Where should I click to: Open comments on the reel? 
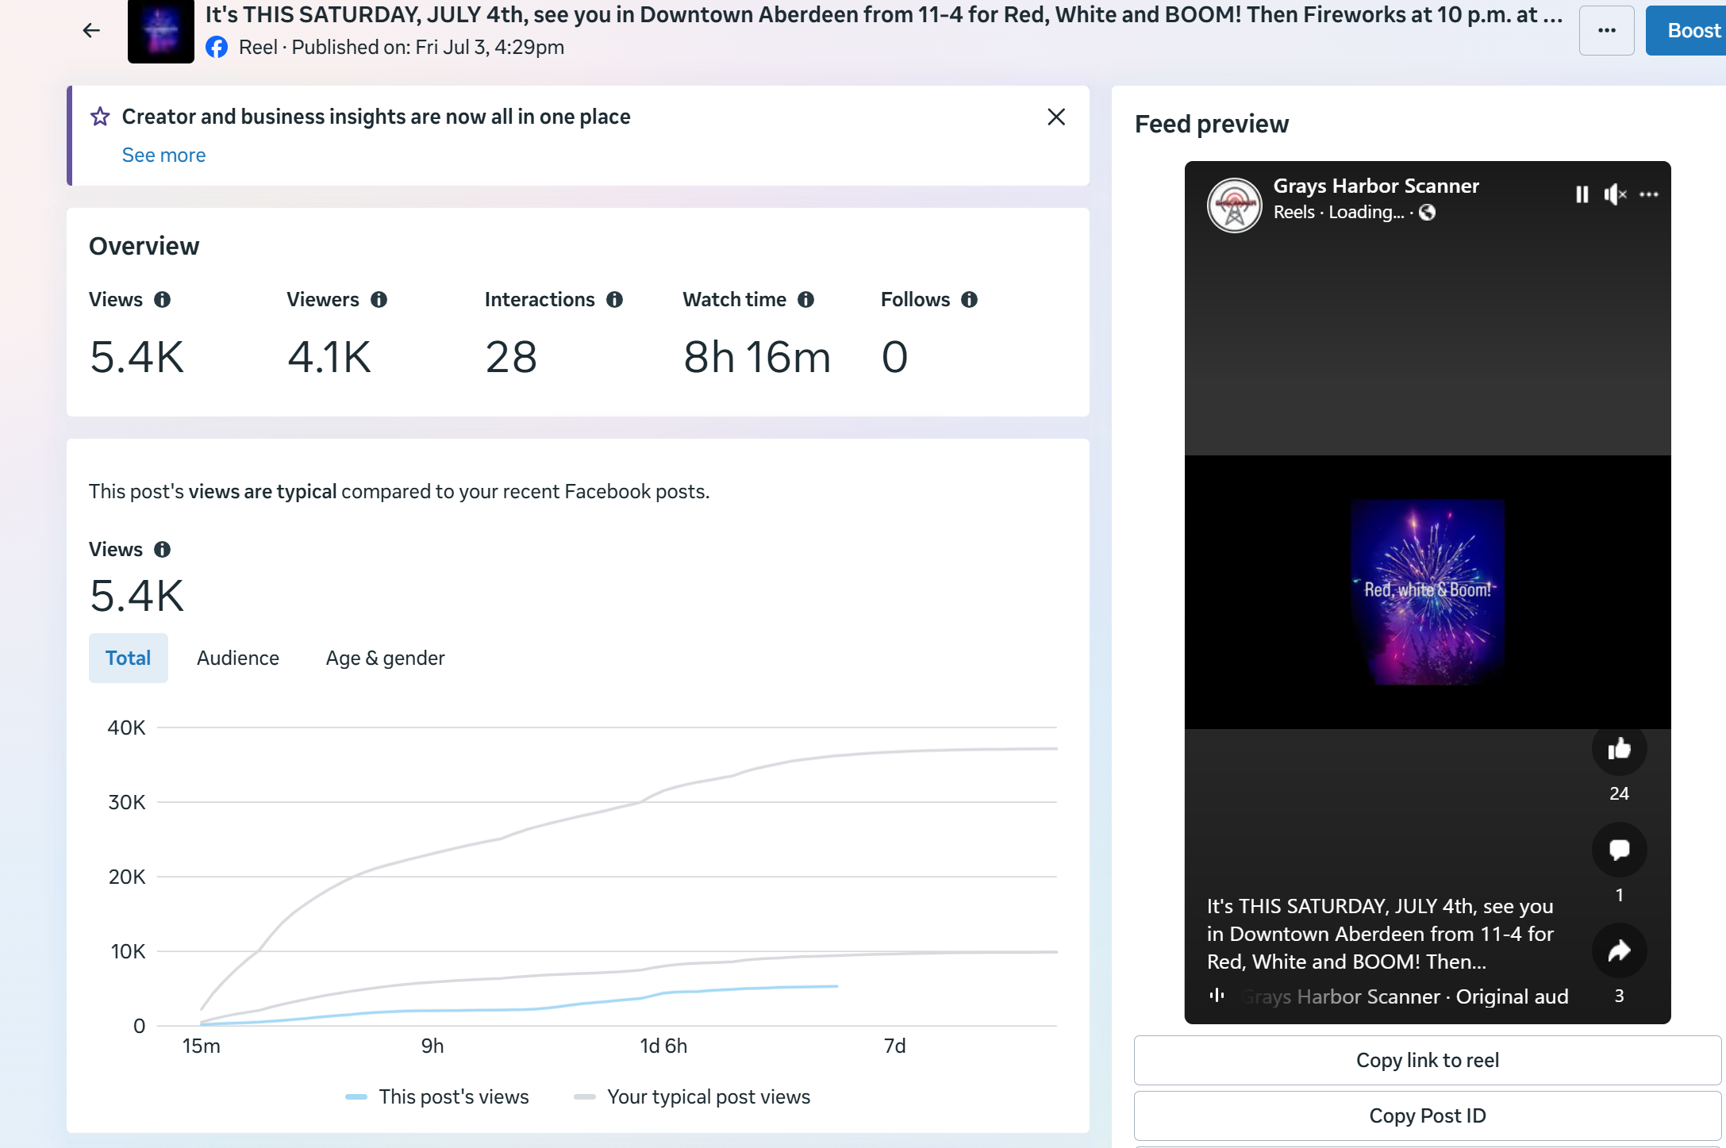coord(1619,850)
